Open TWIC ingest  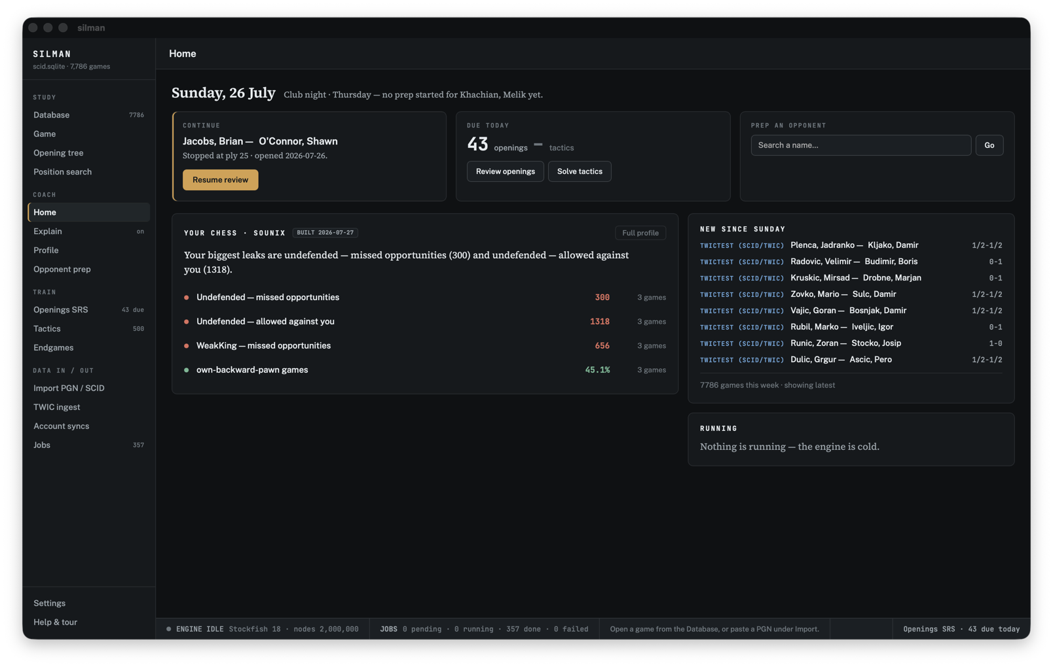tap(88, 407)
